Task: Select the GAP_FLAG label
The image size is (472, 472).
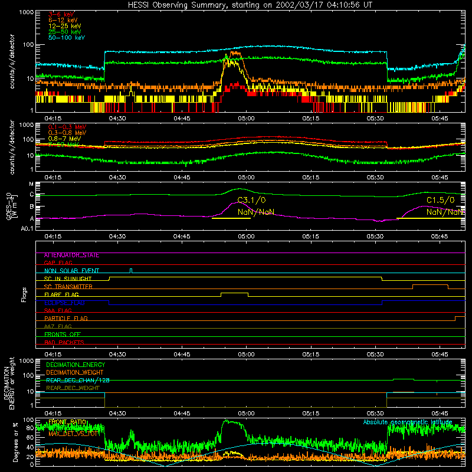Action: point(58,263)
